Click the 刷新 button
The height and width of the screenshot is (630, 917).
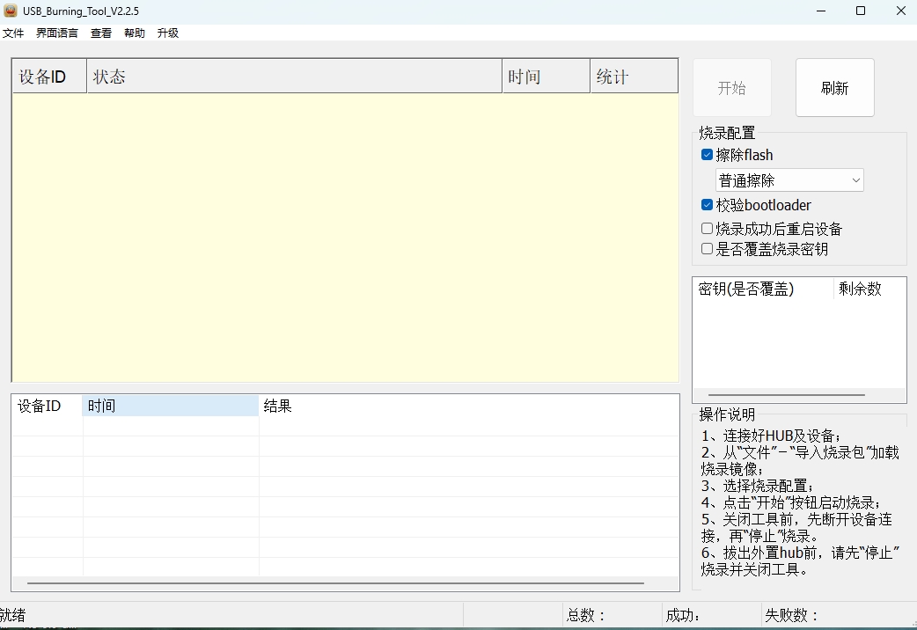click(834, 88)
